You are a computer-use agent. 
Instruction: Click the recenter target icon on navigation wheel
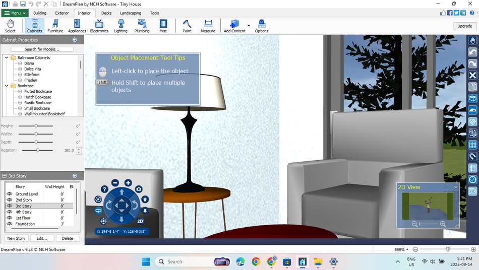coord(103,221)
